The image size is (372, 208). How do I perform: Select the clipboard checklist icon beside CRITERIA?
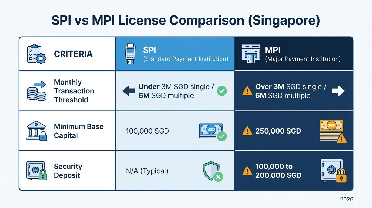[x=35, y=54]
